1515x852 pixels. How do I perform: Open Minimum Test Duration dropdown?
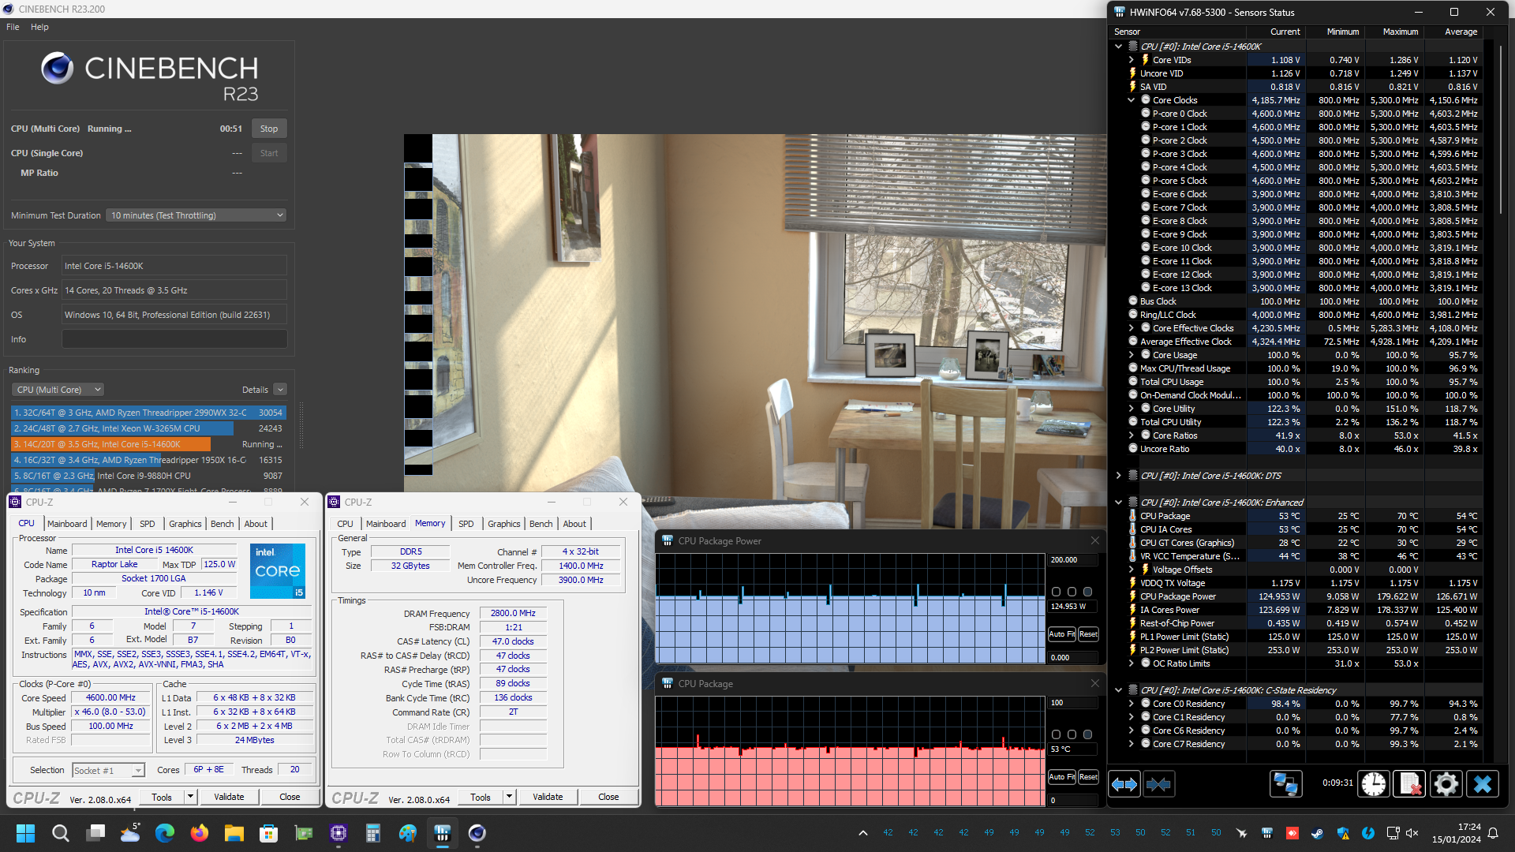pyautogui.click(x=196, y=215)
